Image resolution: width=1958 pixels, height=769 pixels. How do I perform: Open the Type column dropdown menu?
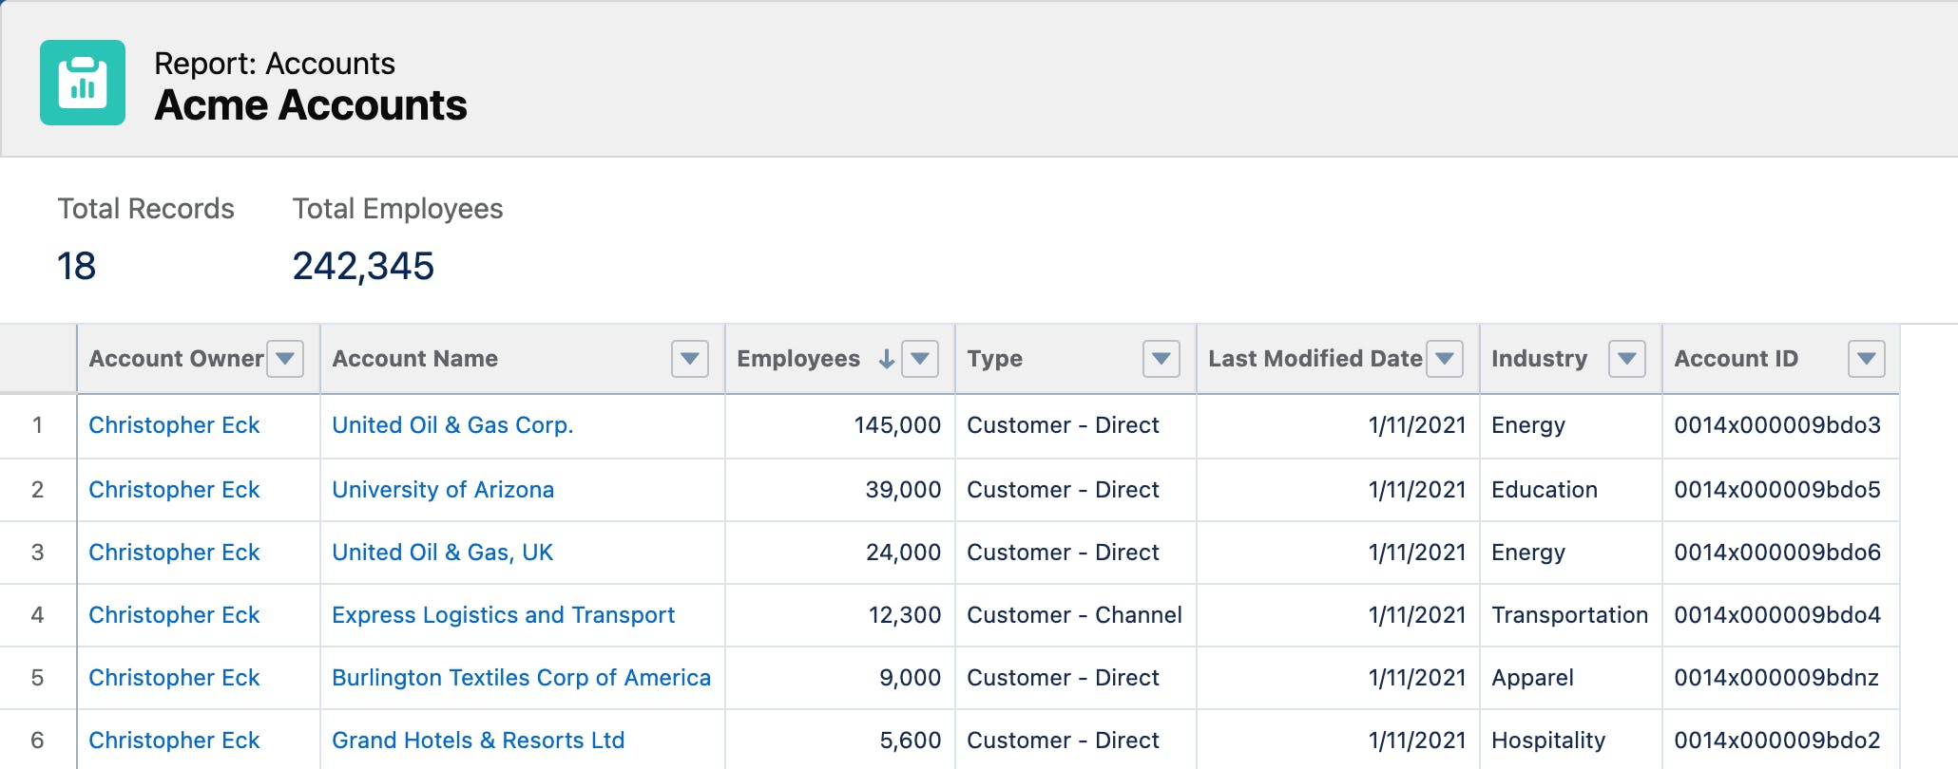pyautogui.click(x=1161, y=359)
